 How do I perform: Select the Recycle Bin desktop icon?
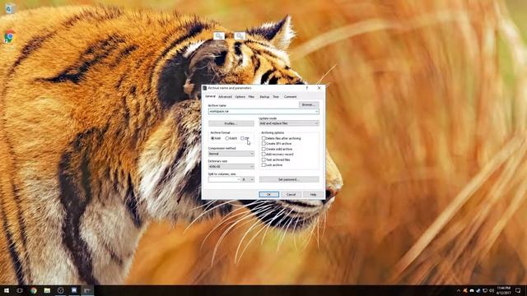pyautogui.click(x=10, y=8)
